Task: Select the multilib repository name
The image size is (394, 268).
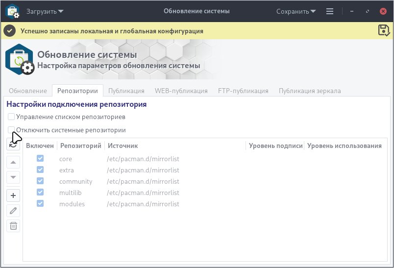Action: 71,193
